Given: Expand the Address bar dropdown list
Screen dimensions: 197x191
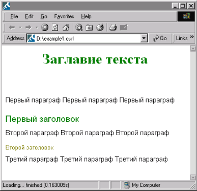Looking at the screenshot, I should click(144, 38).
